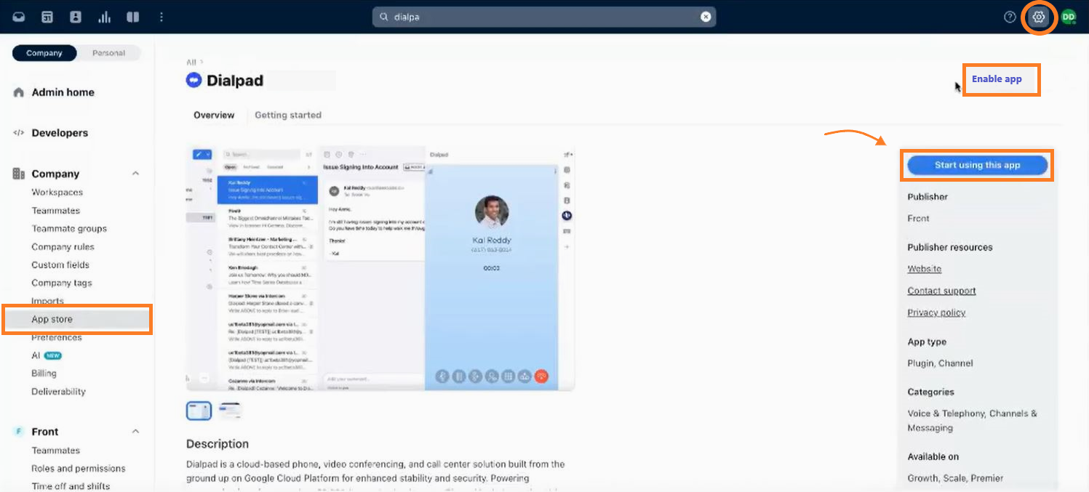Open Deliverability in sidebar
The image size is (1089, 492).
click(58, 392)
